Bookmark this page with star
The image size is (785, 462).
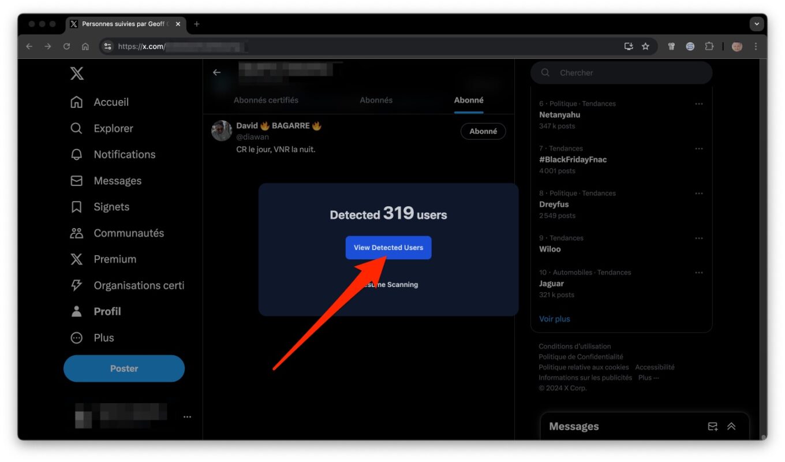tap(645, 47)
